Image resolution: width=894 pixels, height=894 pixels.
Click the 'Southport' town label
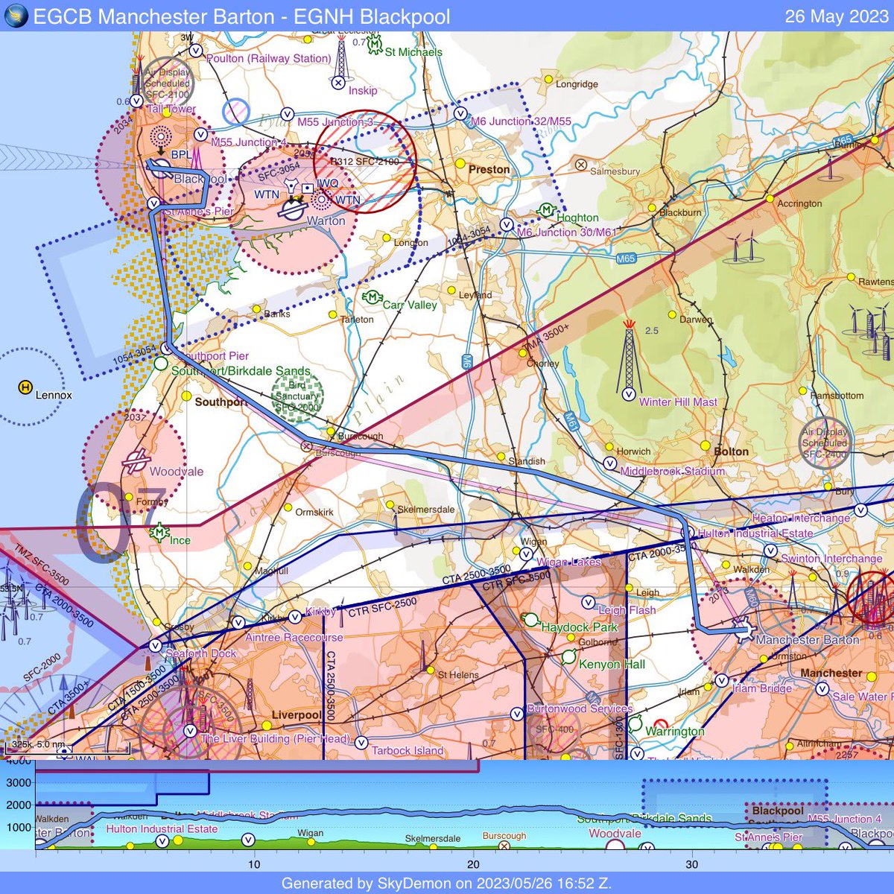[221, 402]
